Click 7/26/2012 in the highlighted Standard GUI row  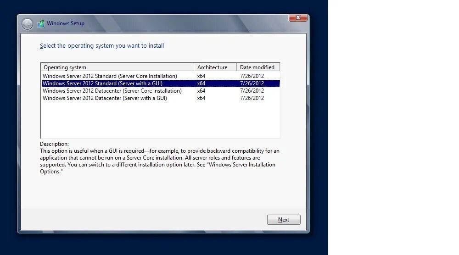[x=252, y=83]
